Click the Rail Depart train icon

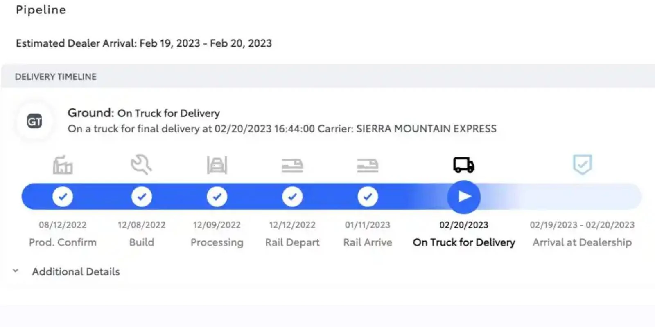[292, 166]
